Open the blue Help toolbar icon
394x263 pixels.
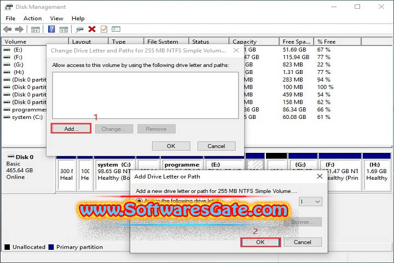pos(51,29)
